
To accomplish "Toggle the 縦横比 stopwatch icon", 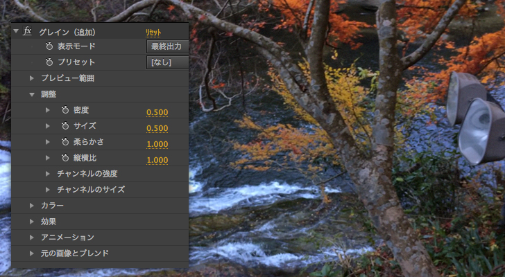I will 65,158.
